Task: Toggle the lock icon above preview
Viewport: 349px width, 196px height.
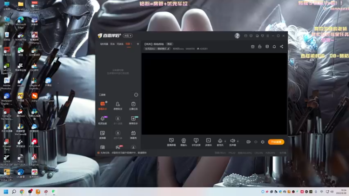Action: pos(260,47)
